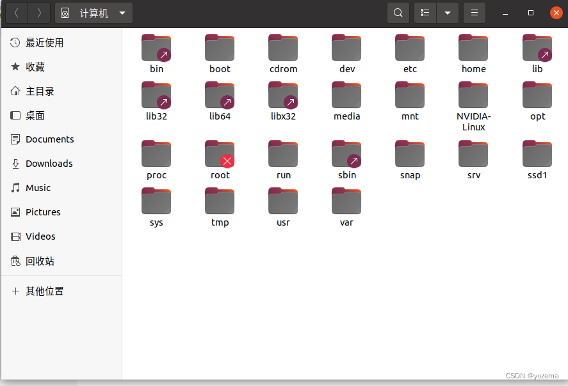
Task: Click 其他位置 other locations
Action: (61, 291)
